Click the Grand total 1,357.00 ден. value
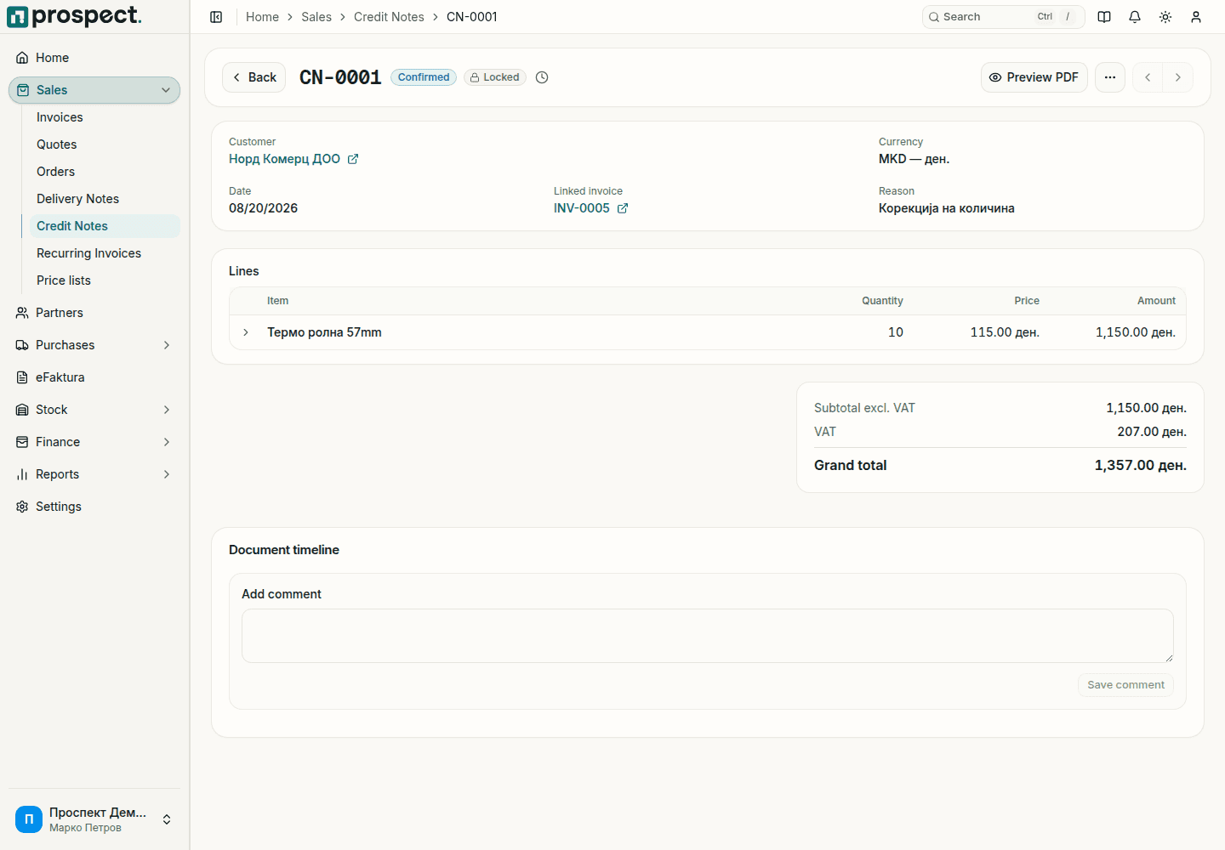 [x=1140, y=465]
